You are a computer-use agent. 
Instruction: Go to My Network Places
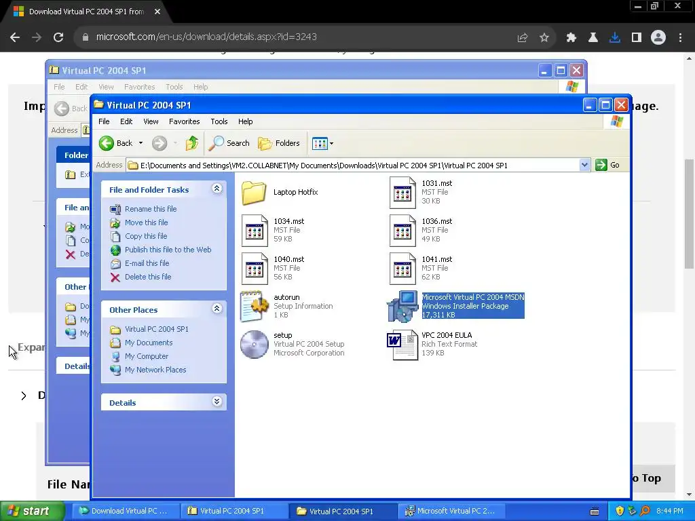pos(155,370)
